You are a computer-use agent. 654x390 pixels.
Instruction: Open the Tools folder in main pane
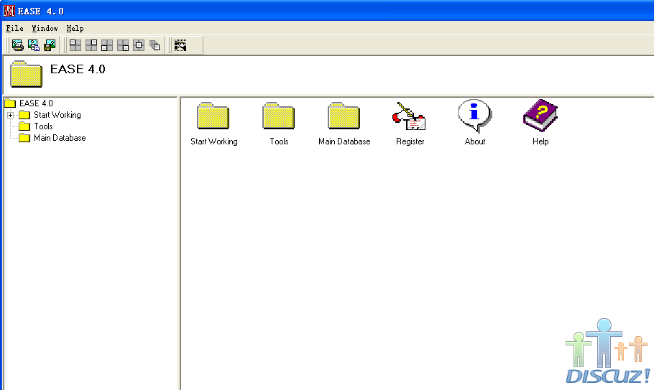click(x=279, y=116)
